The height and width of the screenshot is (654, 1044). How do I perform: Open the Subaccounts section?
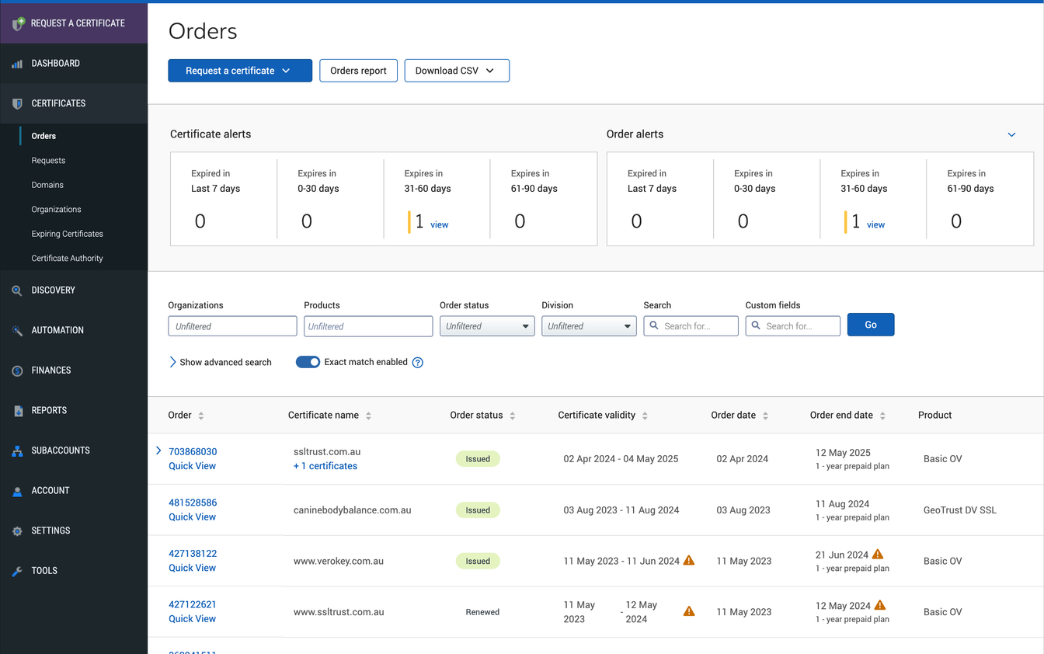click(16, 450)
